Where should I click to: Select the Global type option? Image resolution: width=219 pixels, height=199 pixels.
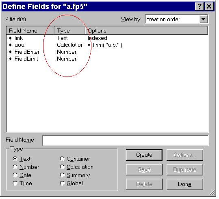pyautogui.click(x=62, y=184)
